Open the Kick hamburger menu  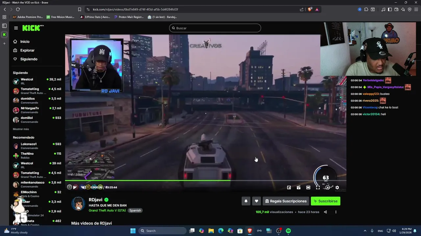pyautogui.click(x=16, y=28)
